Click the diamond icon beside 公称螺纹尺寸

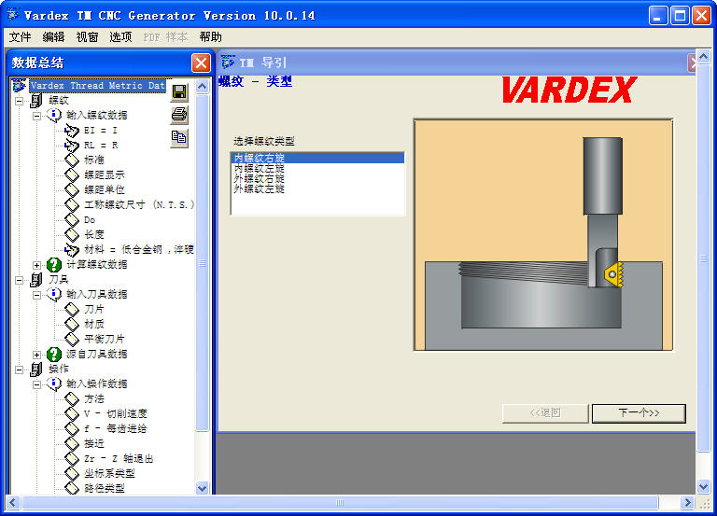point(72,204)
